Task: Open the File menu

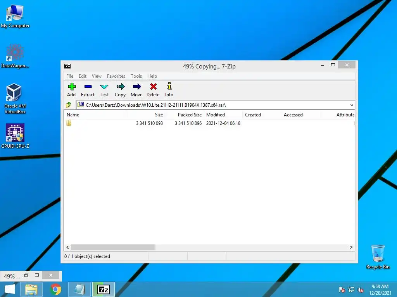Action: [x=70, y=76]
